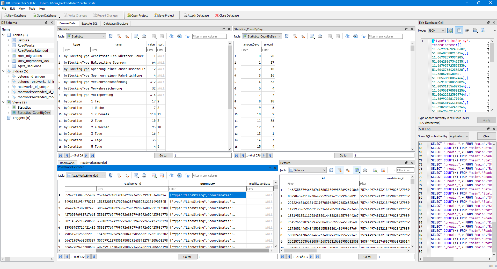Enable auto-apply in the cell editor
This screenshot has width=497, height=269.
[x=450, y=30]
